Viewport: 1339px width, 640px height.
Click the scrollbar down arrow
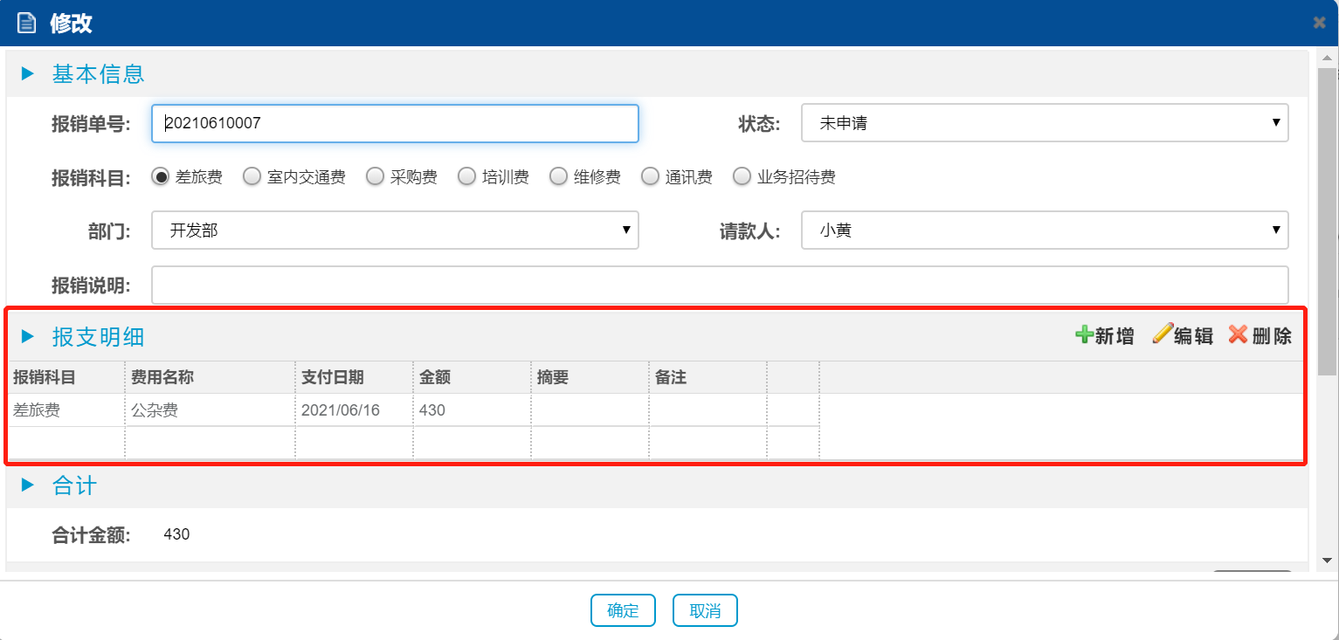click(x=1327, y=560)
